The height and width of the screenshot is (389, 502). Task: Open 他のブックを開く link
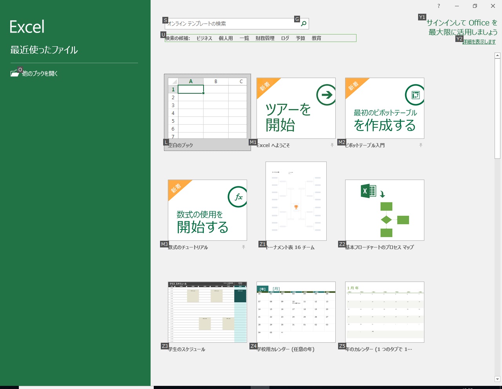pos(40,73)
